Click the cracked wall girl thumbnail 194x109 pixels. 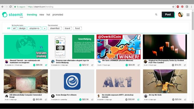(x=165, y=81)
